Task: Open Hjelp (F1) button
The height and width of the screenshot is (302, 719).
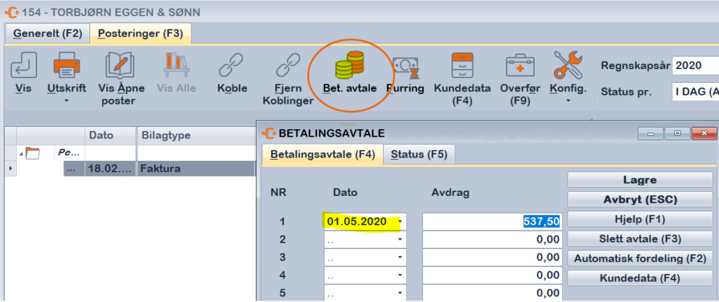Action: coord(640,219)
